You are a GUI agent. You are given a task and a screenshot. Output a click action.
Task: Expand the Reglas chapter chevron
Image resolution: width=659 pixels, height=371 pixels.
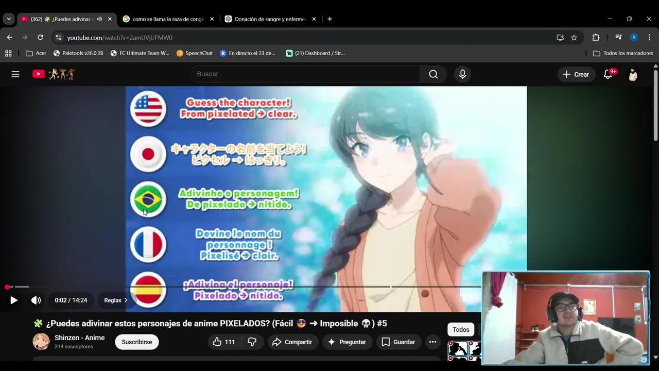126,300
